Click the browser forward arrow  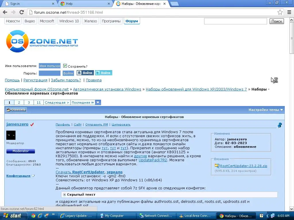(x=13, y=12)
